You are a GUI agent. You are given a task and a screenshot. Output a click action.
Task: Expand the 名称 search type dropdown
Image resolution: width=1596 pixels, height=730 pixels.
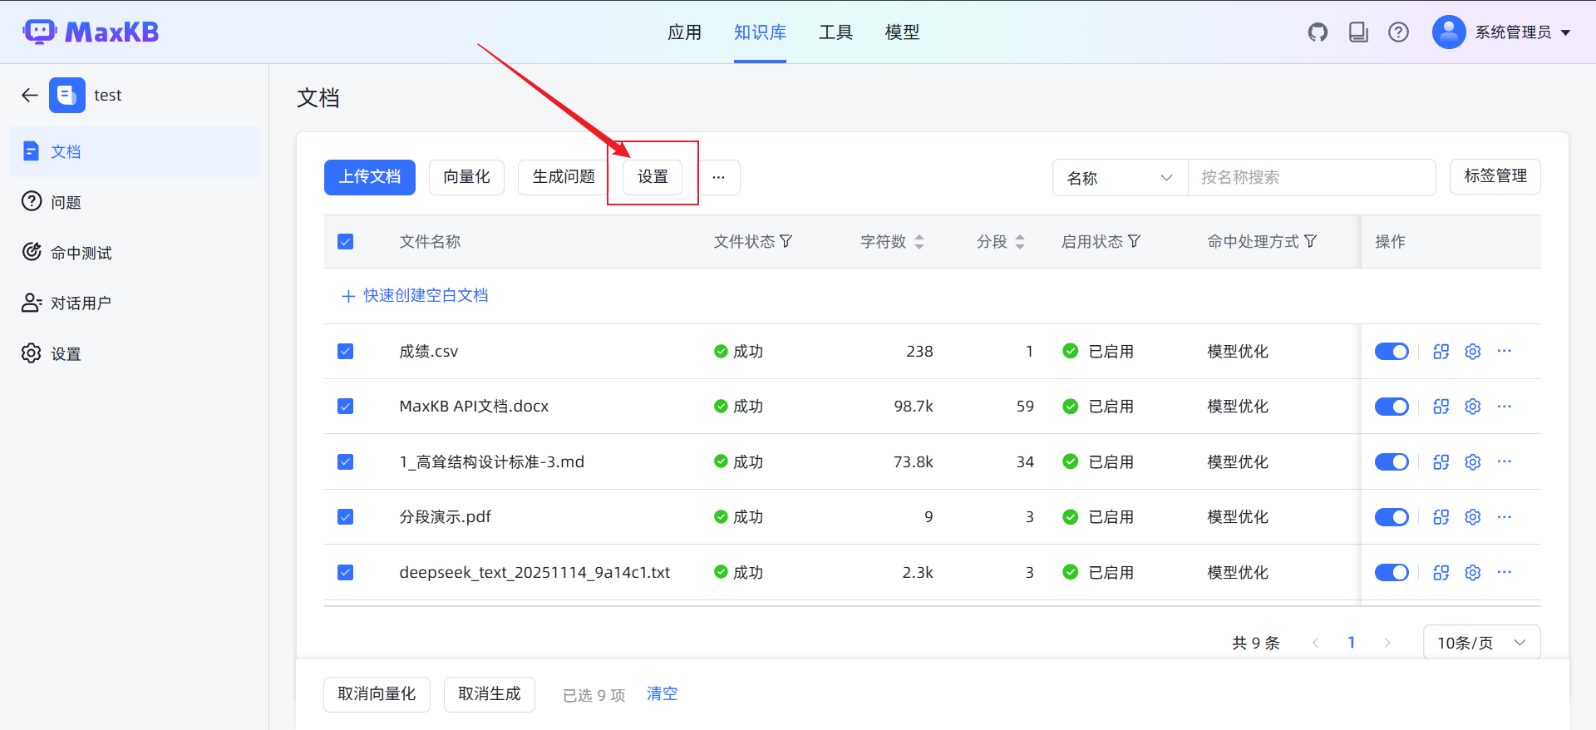(1119, 178)
